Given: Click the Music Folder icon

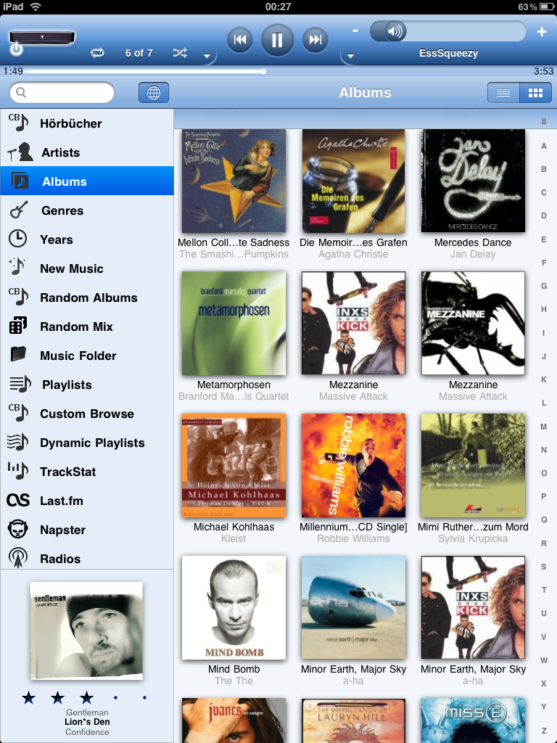Looking at the screenshot, I should 18,354.
